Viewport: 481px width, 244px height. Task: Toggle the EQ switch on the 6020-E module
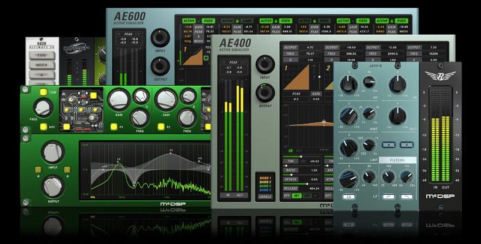[349, 197]
